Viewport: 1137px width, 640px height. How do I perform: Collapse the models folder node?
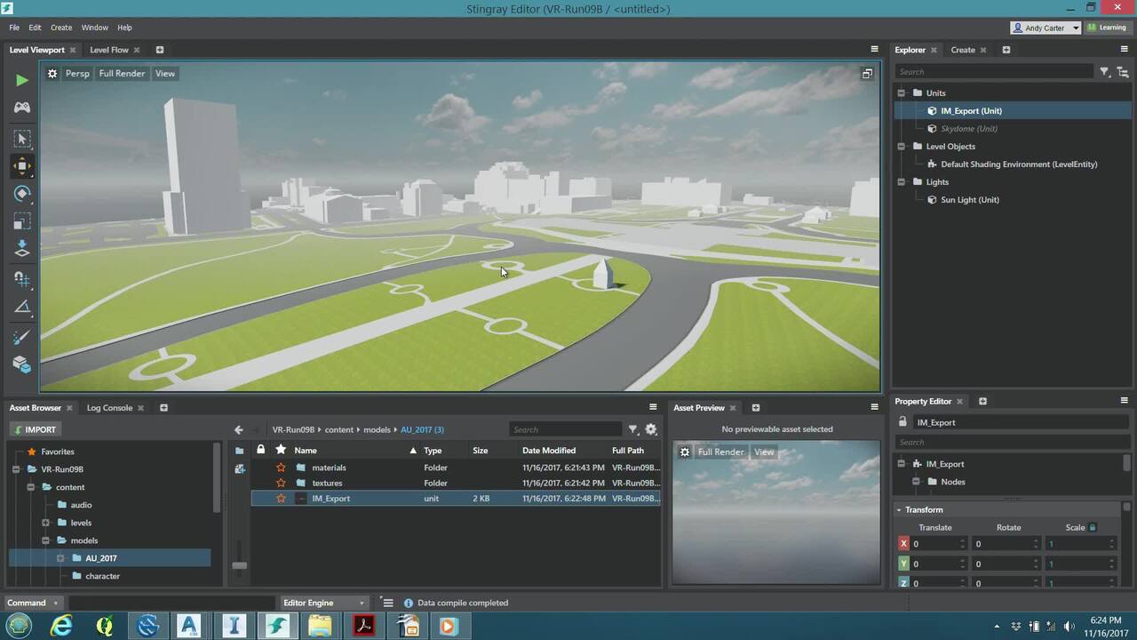coord(45,540)
